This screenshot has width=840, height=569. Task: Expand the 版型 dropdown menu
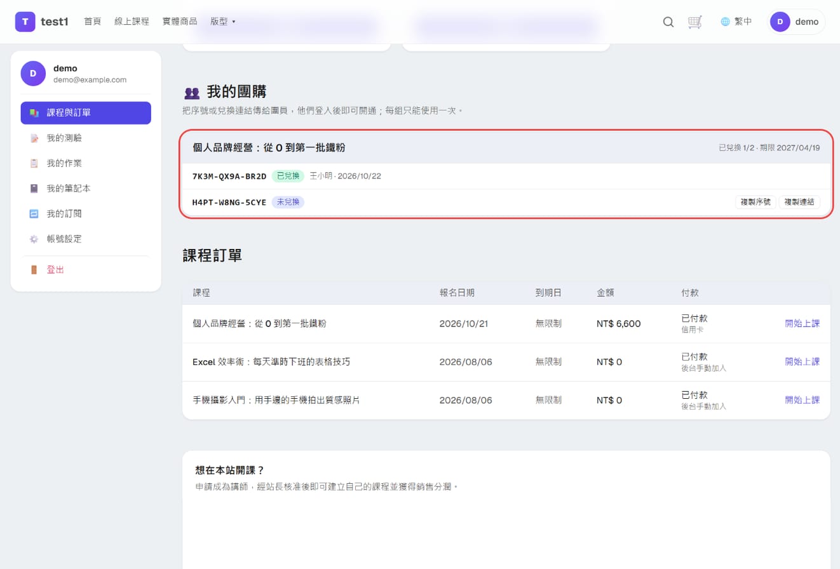[x=223, y=22]
